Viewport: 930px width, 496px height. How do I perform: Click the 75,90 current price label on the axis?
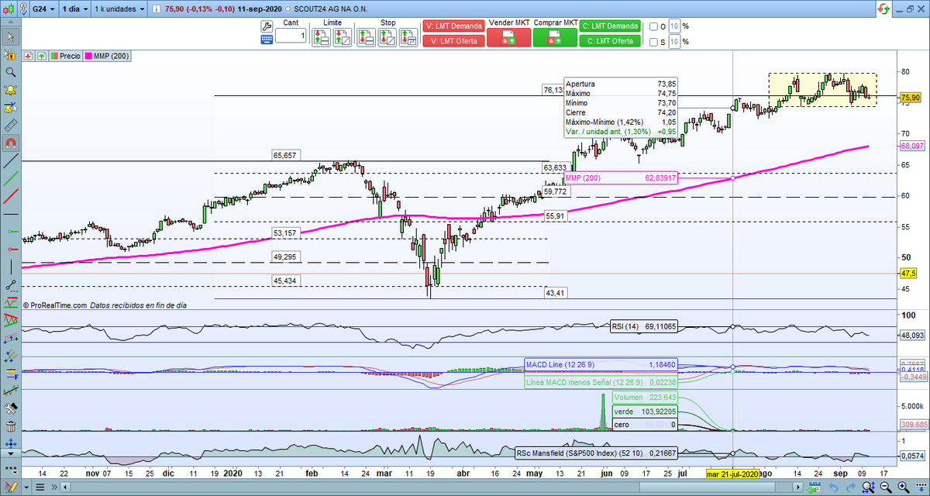pos(910,98)
